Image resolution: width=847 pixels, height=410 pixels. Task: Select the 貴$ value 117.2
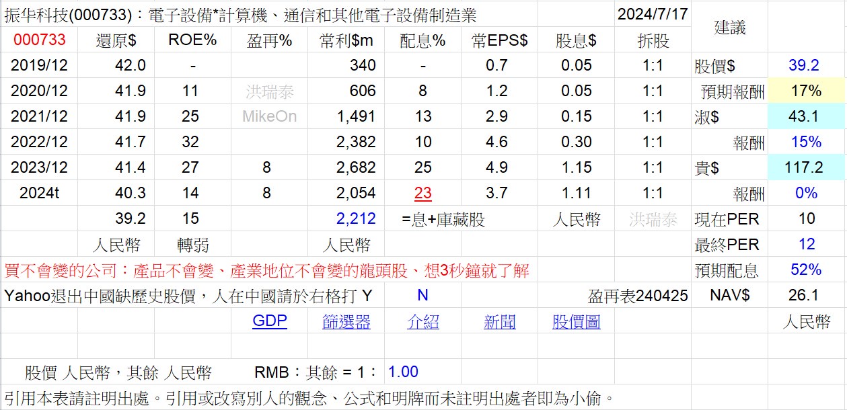tap(806, 167)
